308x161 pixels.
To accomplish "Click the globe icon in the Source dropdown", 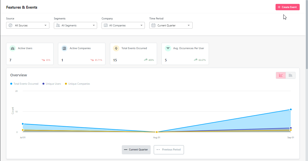I will coord(10,25).
